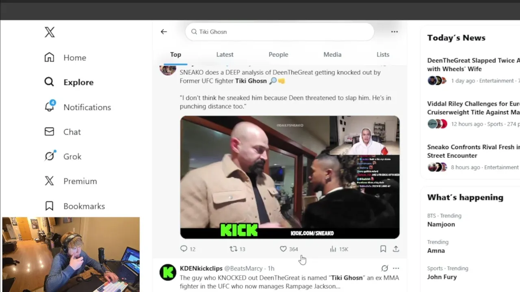The image size is (520, 292).
Task: Click the Grok logo icon
Action: (50, 156)
